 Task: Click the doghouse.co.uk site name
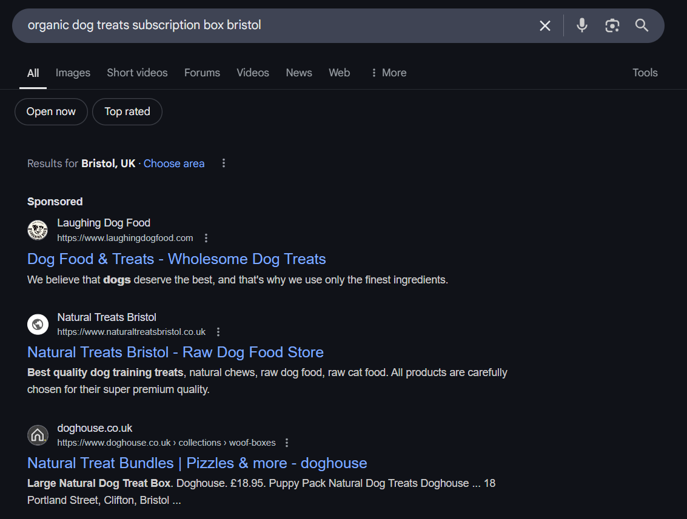(95, 428)
